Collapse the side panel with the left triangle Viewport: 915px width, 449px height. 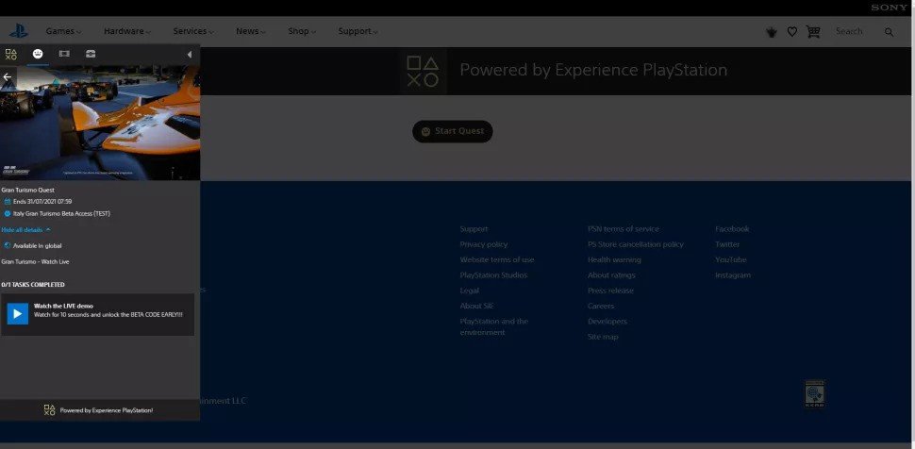point(189,55)
